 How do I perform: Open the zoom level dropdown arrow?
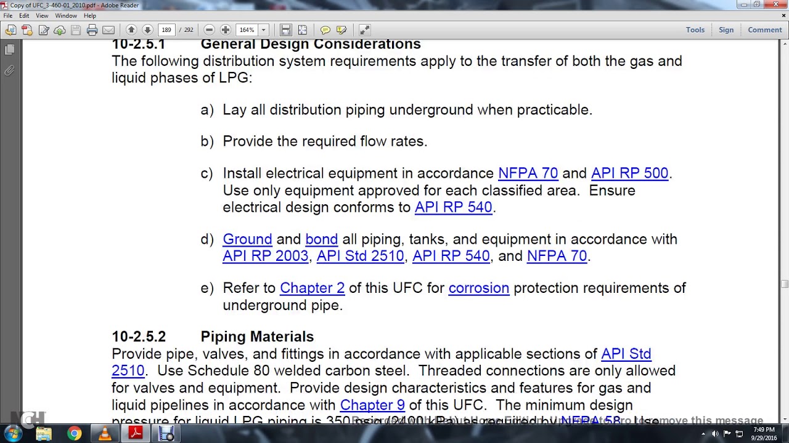263,30
